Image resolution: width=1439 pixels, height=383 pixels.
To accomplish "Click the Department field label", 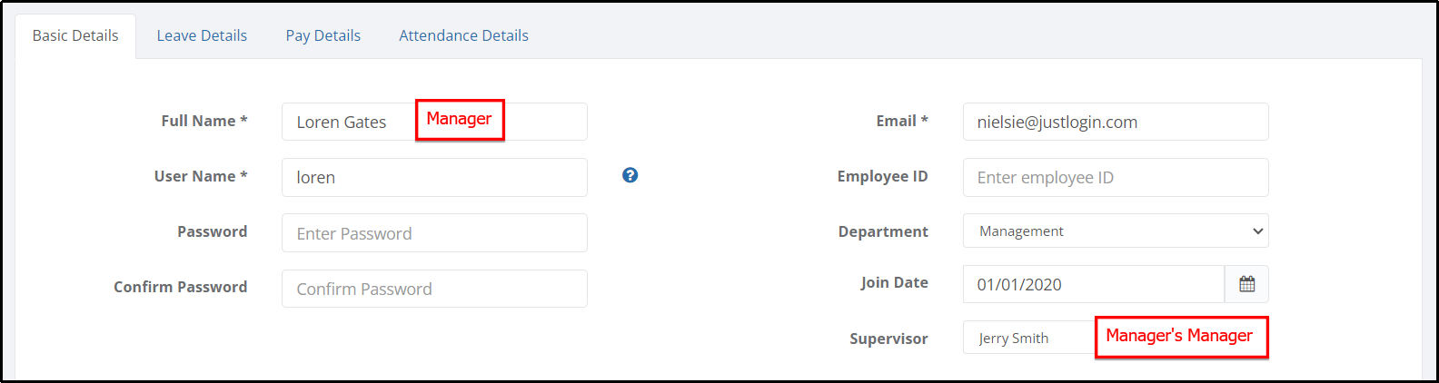I will tap(883, 231).
